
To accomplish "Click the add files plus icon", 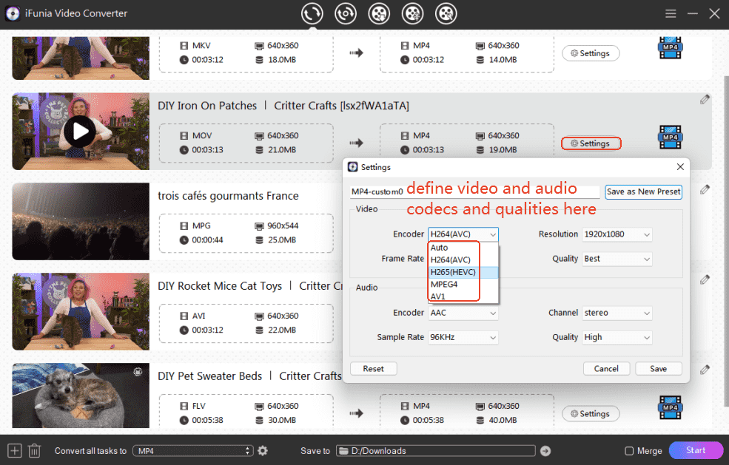I will tap(14, 450).
